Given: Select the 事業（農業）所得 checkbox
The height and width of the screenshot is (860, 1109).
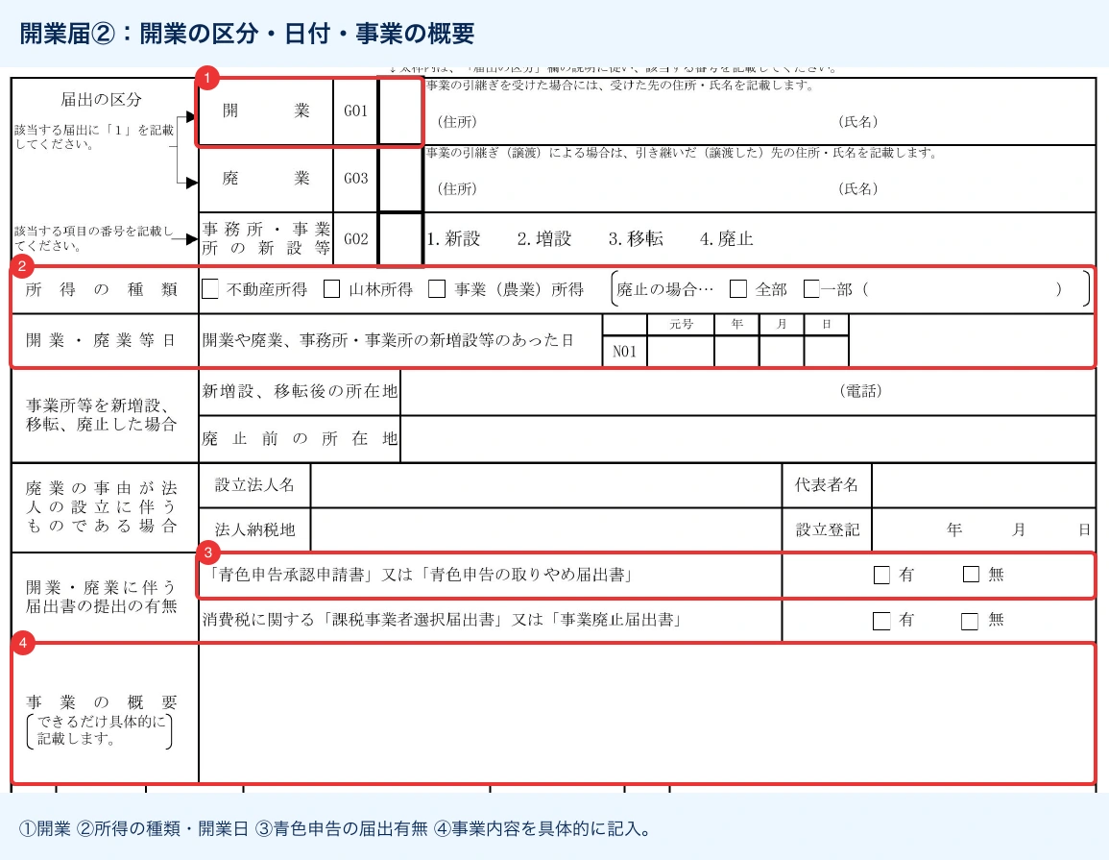Looking at the screenshot, I should 437,289.
